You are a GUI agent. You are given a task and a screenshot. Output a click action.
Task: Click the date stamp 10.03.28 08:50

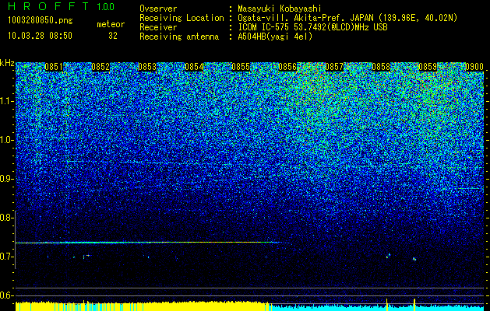click(x=41, y=36)
